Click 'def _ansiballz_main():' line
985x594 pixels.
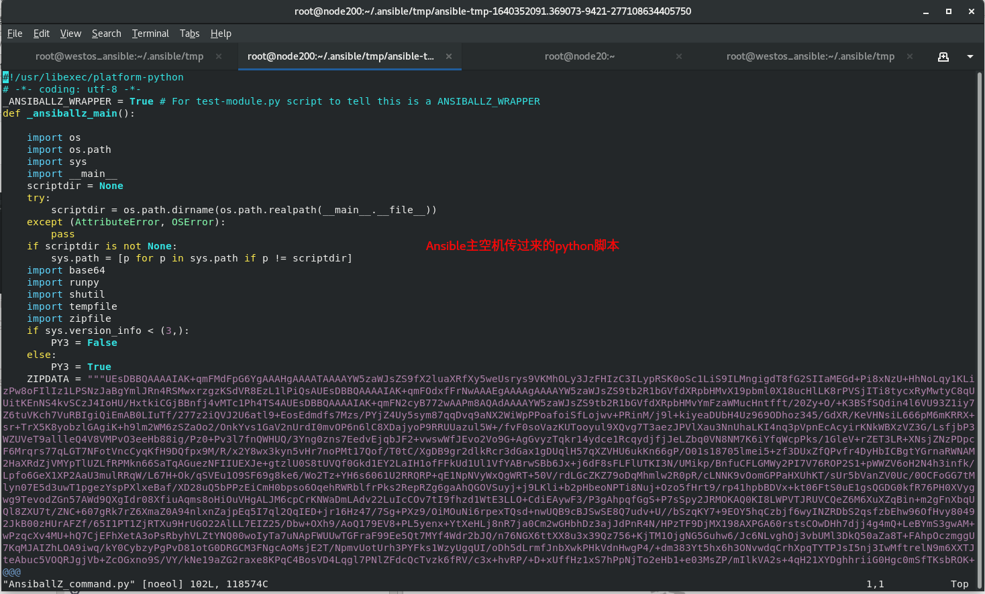69,113
